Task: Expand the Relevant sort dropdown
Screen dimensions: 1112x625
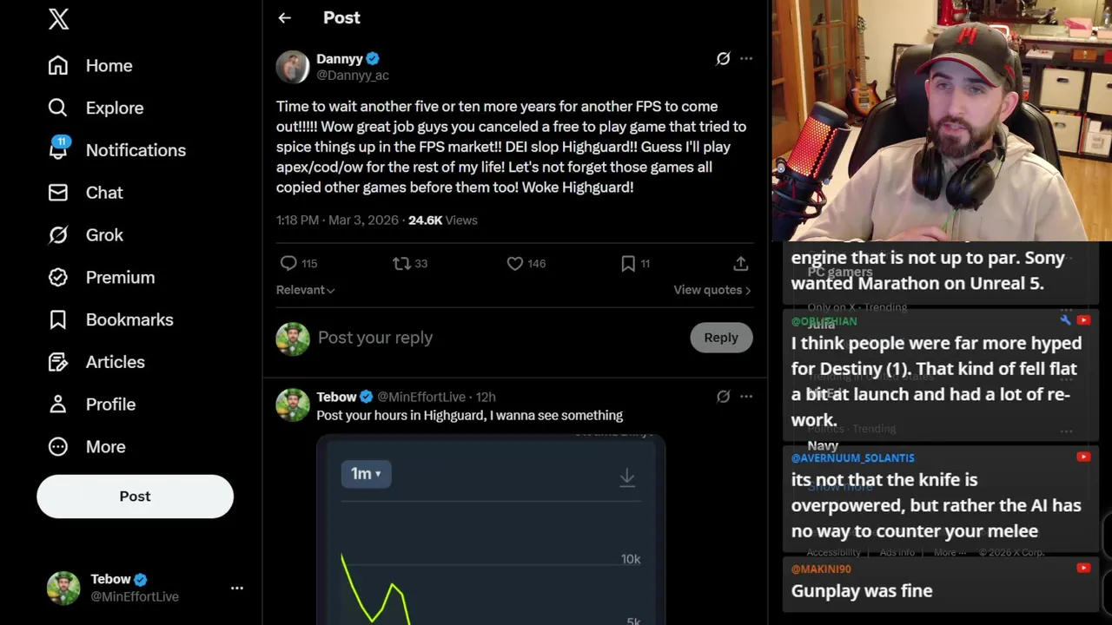Action: [305, 290]
